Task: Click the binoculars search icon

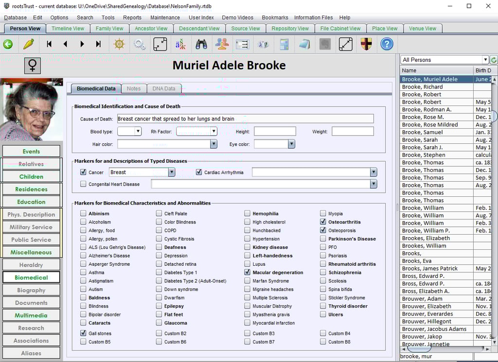Action: tap(201, 44)
